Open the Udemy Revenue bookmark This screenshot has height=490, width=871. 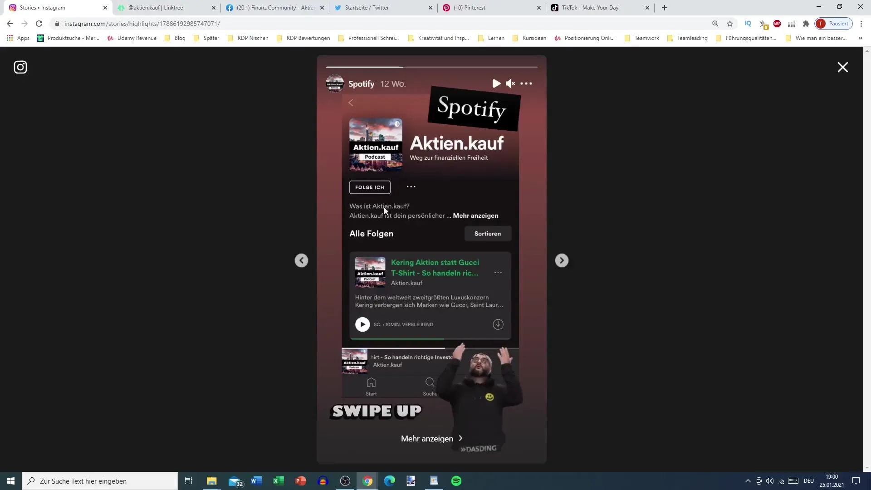point(132,38)
